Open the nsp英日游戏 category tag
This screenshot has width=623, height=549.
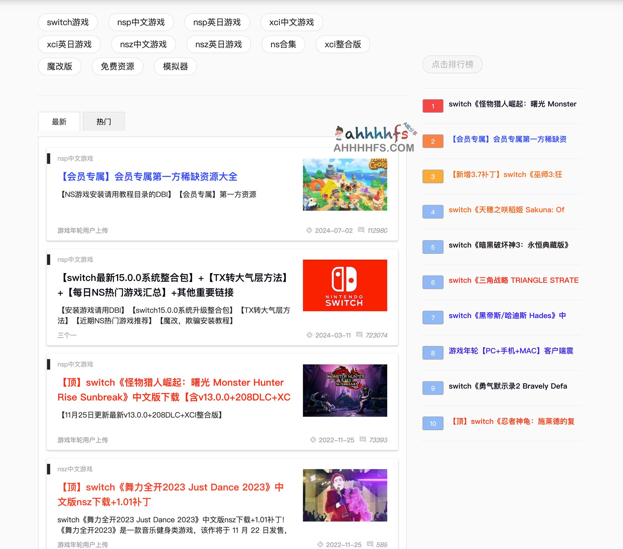pos(217,22)
